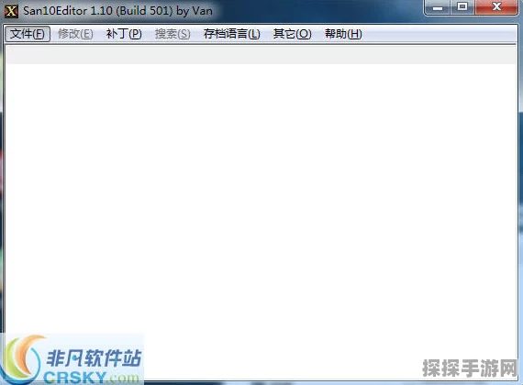523x385 pixels.
Task: Click the blank white editor workspace
Action: [x=261, y=200]
